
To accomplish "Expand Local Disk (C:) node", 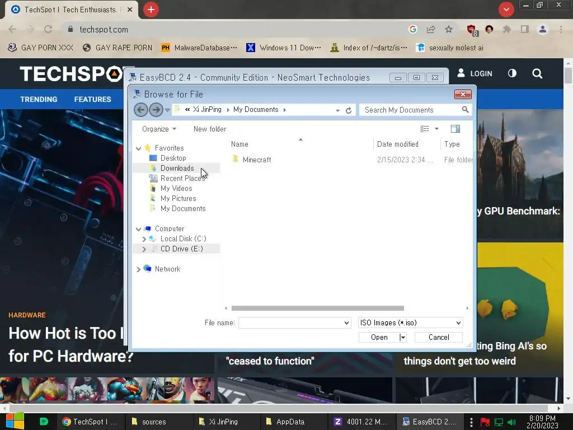I will pos(144,239).
